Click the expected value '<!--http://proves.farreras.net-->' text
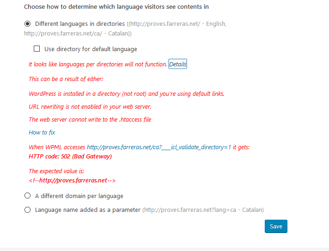 pos(72,180)
